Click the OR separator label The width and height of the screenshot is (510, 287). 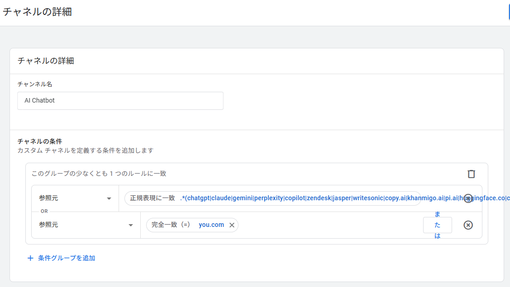(44, 211)
